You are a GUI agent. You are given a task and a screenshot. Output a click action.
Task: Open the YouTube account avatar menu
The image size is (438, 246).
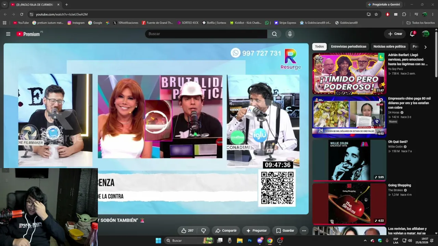pos(425,34)
